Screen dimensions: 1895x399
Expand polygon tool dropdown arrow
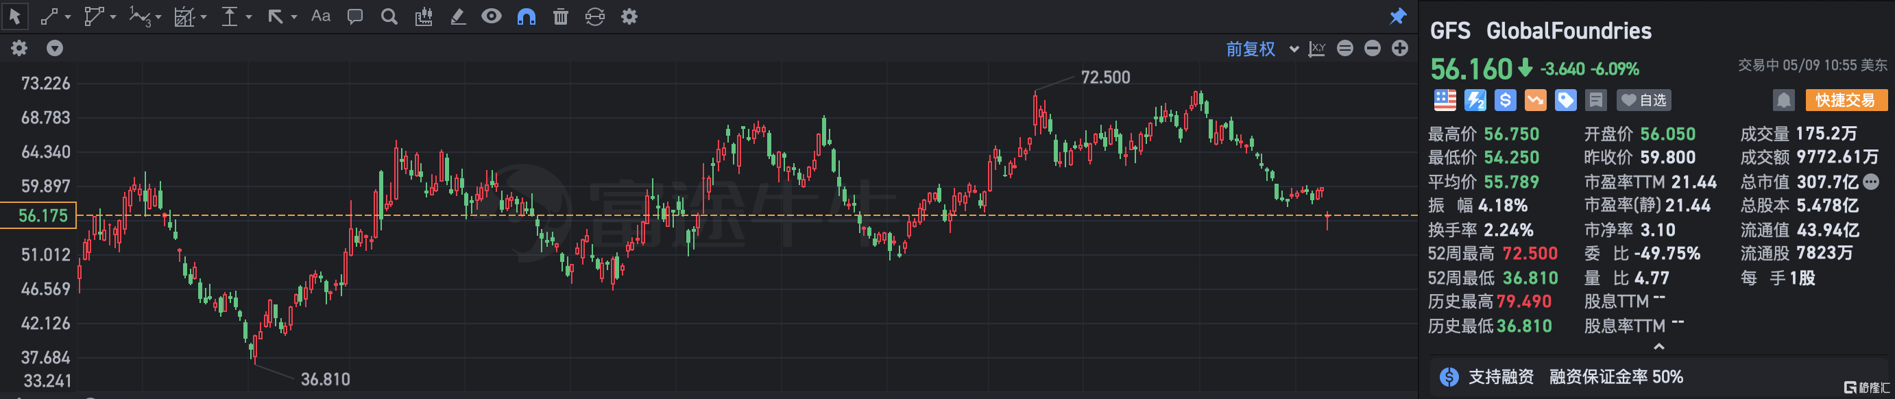tap(113, 16)
